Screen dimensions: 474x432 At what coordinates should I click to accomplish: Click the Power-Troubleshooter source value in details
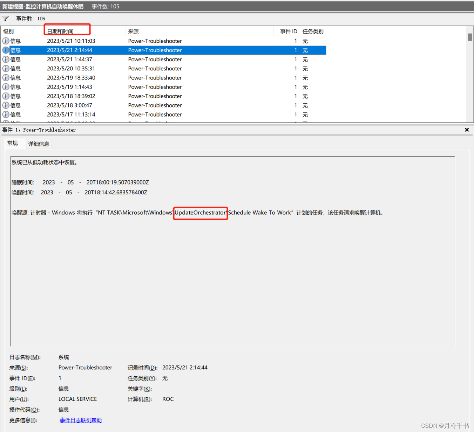tap(85, 368)
